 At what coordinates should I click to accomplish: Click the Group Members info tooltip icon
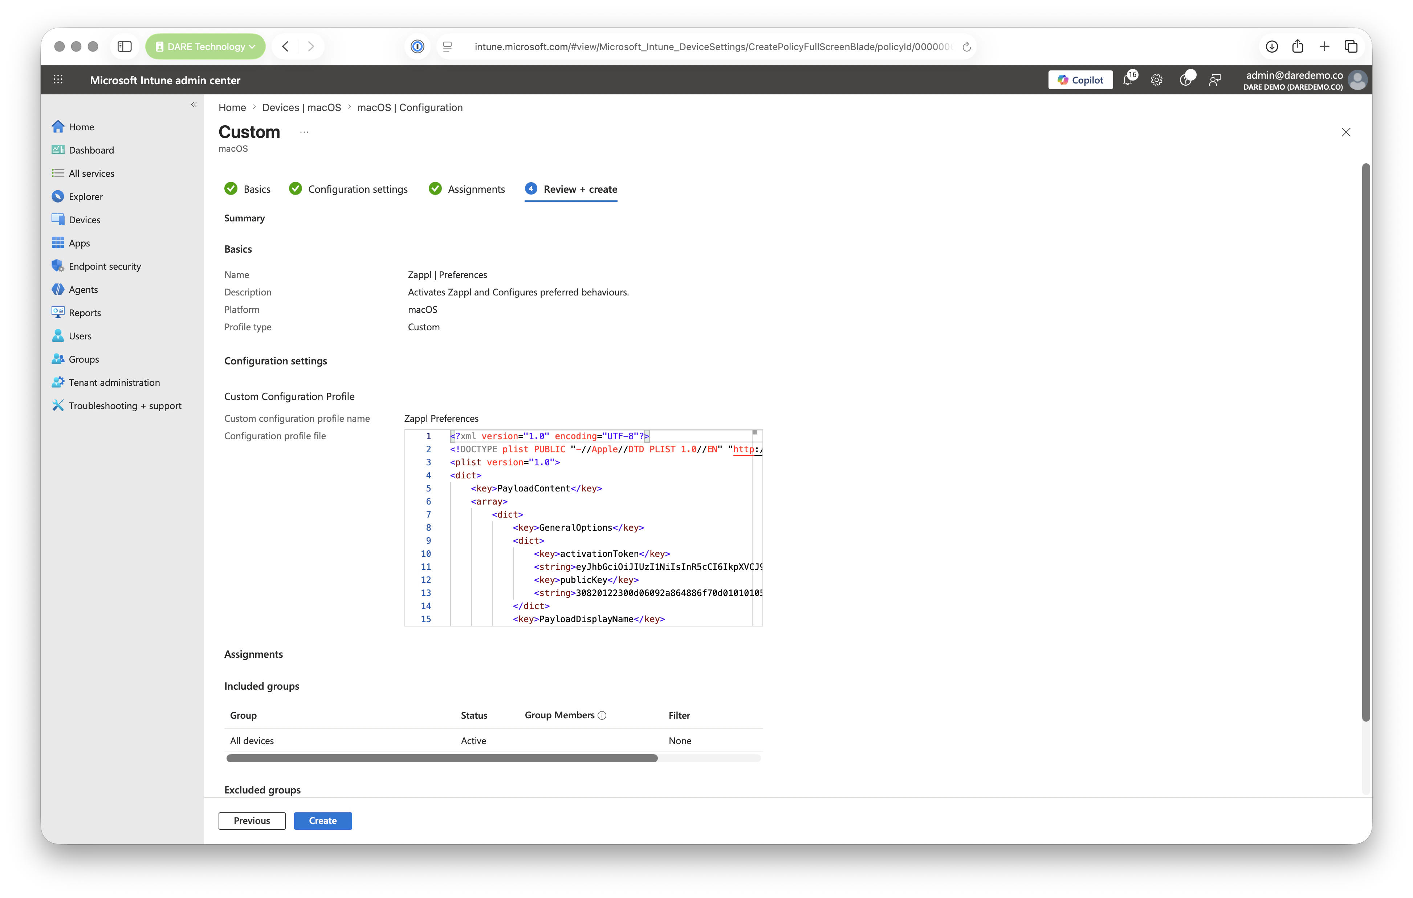coord(602,715)
